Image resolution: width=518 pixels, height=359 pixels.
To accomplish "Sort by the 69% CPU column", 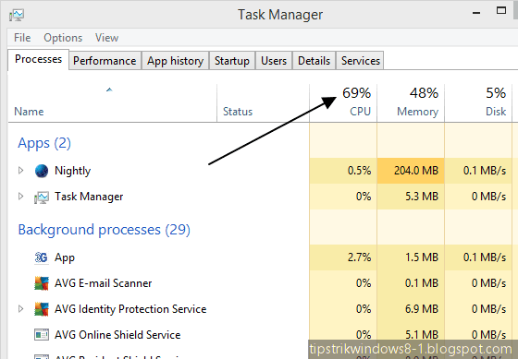I will (x=343, y=102).
